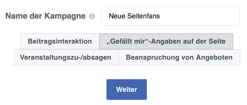Open the tooltip via the gray i icon
This screenshot has width=247, height=105.
click(x=92, y=16)
